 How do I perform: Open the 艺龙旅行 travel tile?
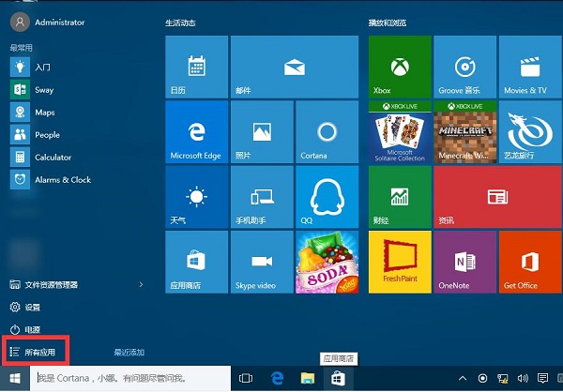[530, 131]
